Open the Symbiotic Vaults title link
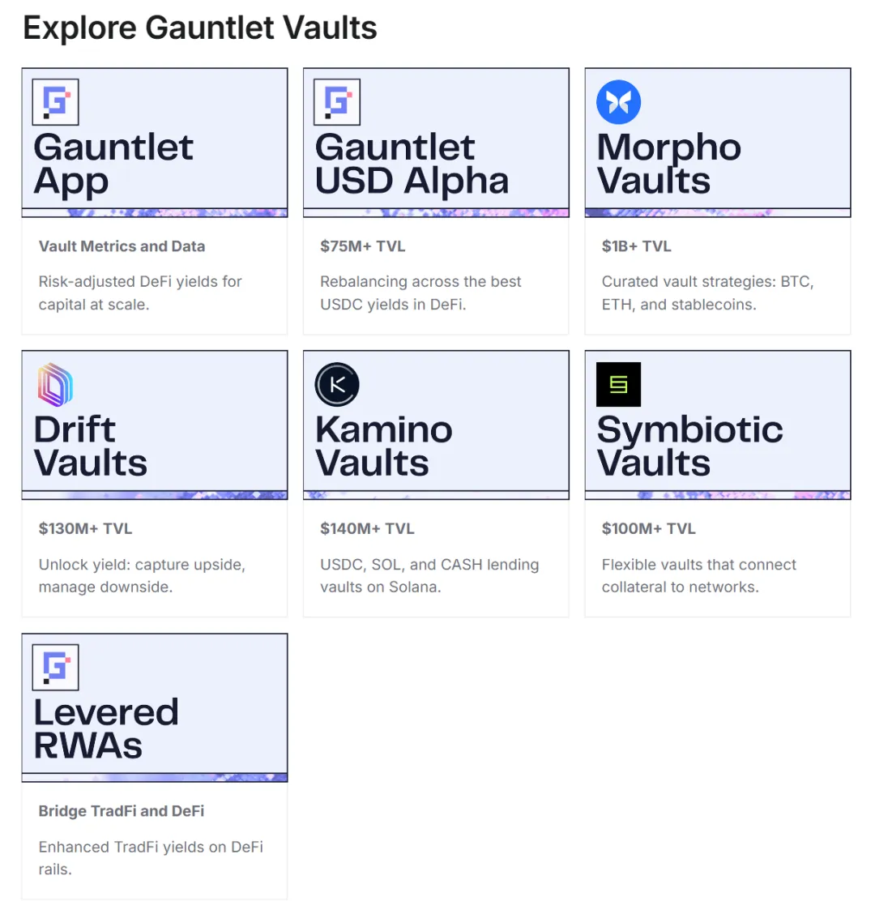The height and width of the screenshot is (914, 875). coord(689,446)
